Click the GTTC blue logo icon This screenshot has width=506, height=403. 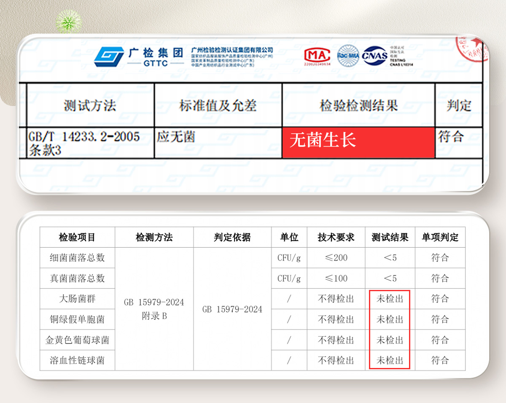coord(109,57)
